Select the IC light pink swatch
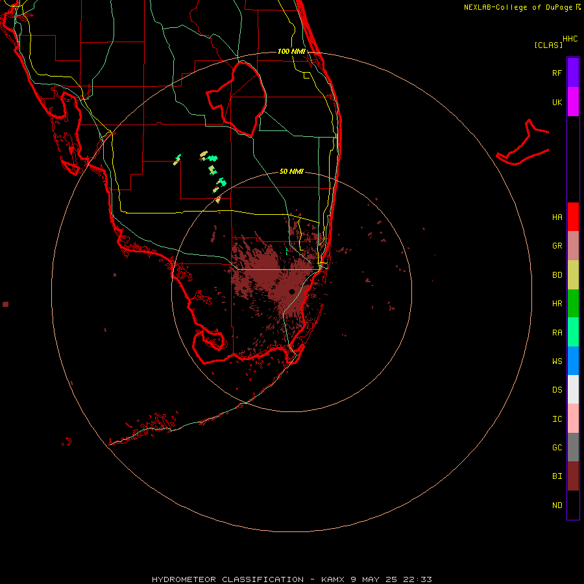 [x=573, y=419]
